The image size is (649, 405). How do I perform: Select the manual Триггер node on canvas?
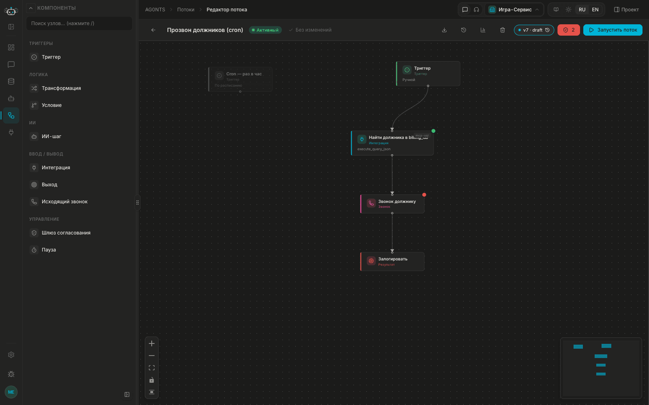pos(428,74)
